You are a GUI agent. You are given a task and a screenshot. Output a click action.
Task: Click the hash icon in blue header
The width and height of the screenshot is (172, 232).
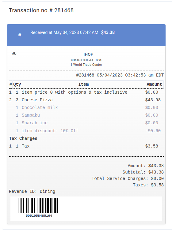pyautogui.click(x=20, y=35)
